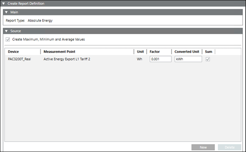The height and width of the screenshot is (152, 246).
Task: Click the Factor field containing 0.001
Action: (160, 59)
